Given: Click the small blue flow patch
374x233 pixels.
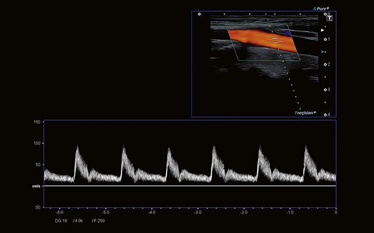Looking at the screenshot, I should pos(288,33).
